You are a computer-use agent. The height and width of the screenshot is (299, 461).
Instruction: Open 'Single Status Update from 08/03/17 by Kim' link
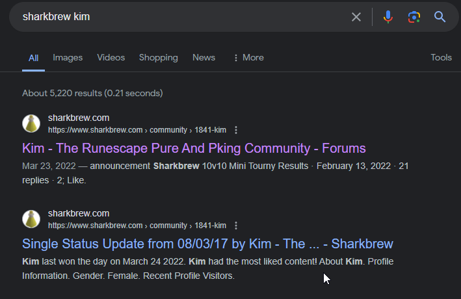[x=207, y=244]
